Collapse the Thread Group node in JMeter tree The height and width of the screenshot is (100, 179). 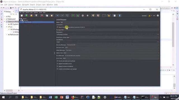point(21,20)
